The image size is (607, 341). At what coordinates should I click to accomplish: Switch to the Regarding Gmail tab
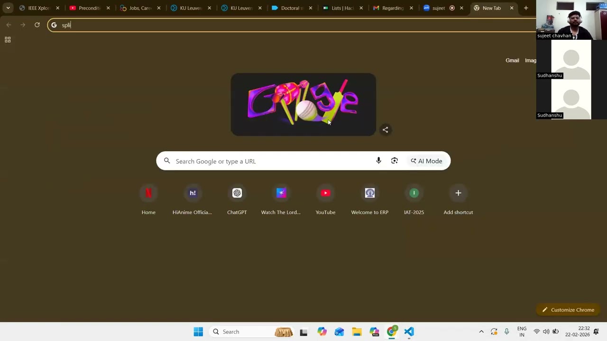click(x=393, y=8)
